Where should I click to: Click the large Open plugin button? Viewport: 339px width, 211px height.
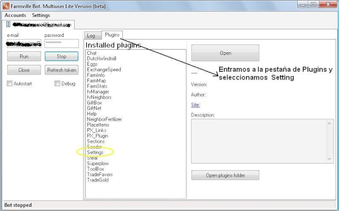(x=225, y=53)
